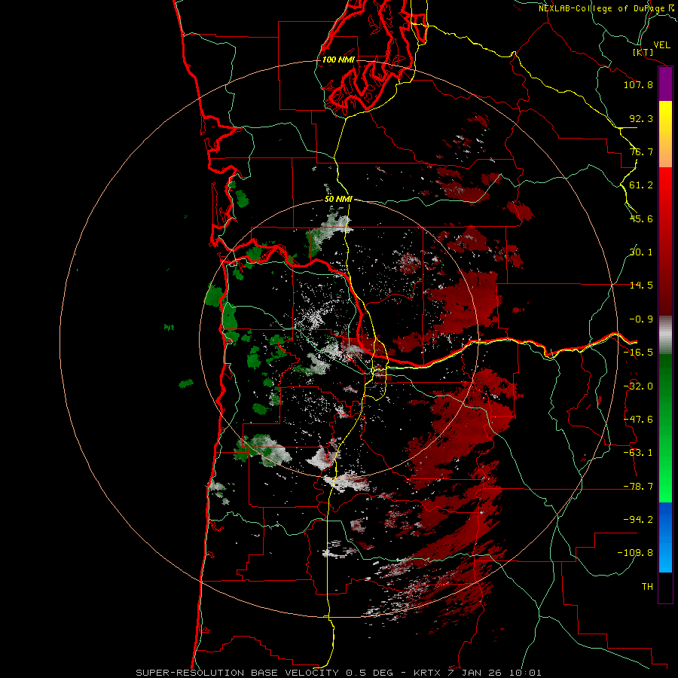Click the VEL legend title
The image size is (678, 678).
coord(661,45)
